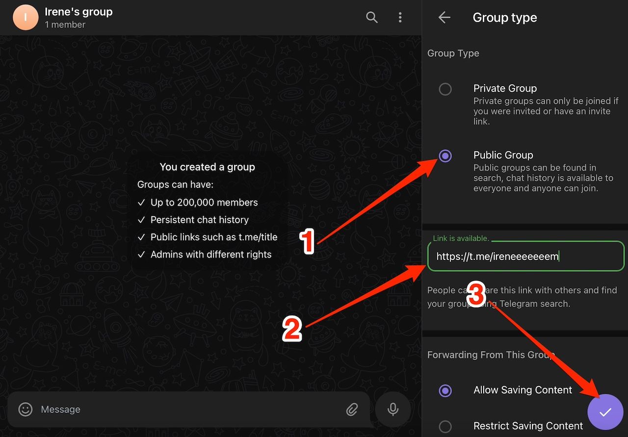
Task: Open in-chat search
Action: click(371, 17)
